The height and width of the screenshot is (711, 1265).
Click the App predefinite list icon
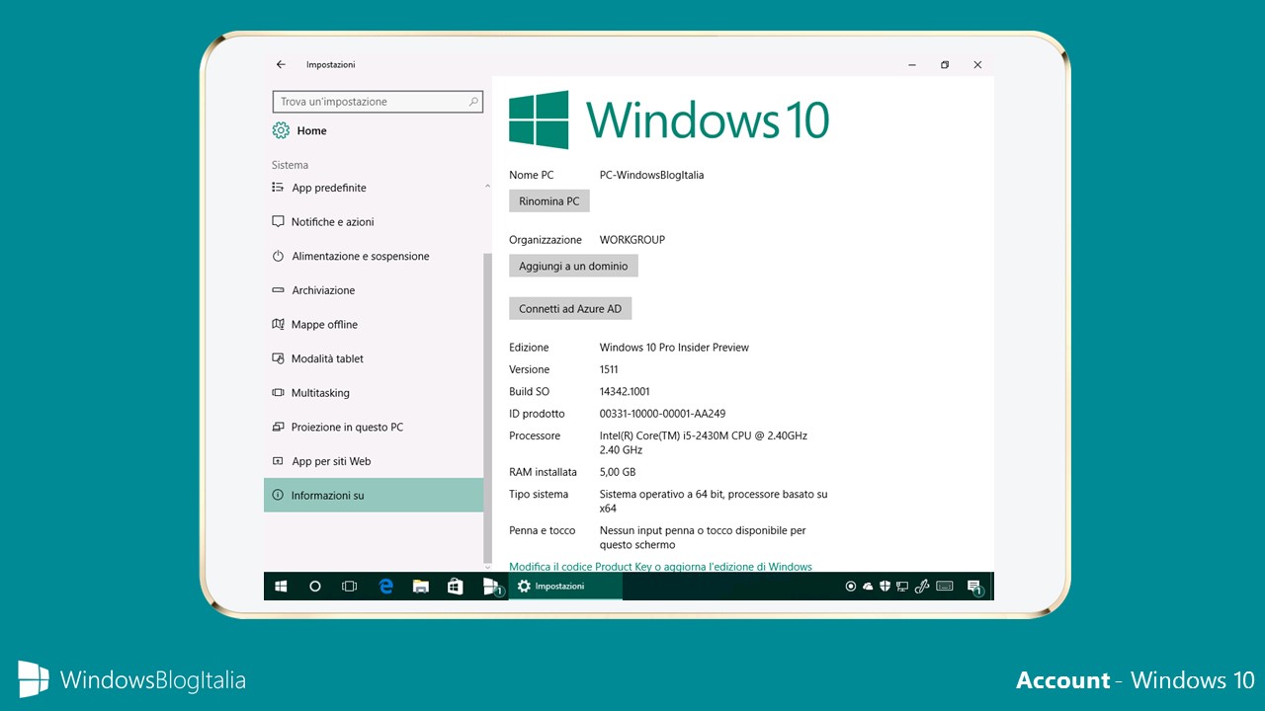[x=278, y=188]
